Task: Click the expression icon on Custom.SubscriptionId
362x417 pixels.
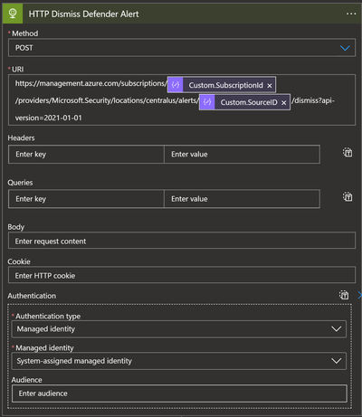Action: coord(176,85)
